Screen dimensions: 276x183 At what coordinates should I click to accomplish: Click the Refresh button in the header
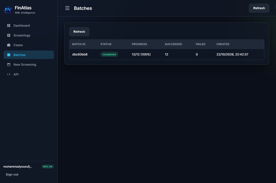[x=259, y=8]
